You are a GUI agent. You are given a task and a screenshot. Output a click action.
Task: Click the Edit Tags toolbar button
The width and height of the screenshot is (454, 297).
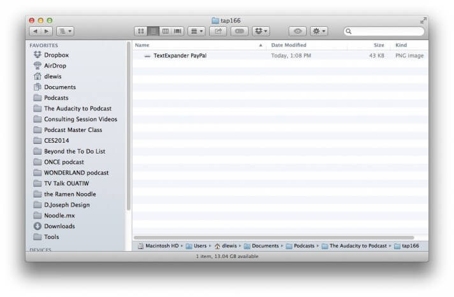240,31
